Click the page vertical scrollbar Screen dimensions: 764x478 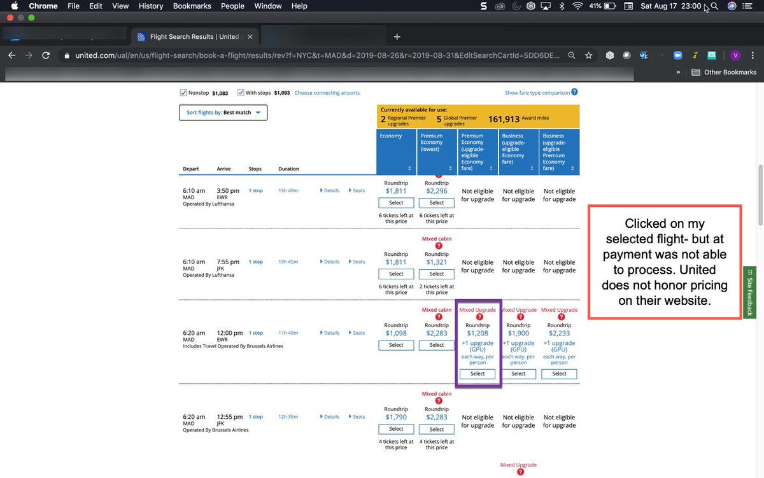coord(760,194)
